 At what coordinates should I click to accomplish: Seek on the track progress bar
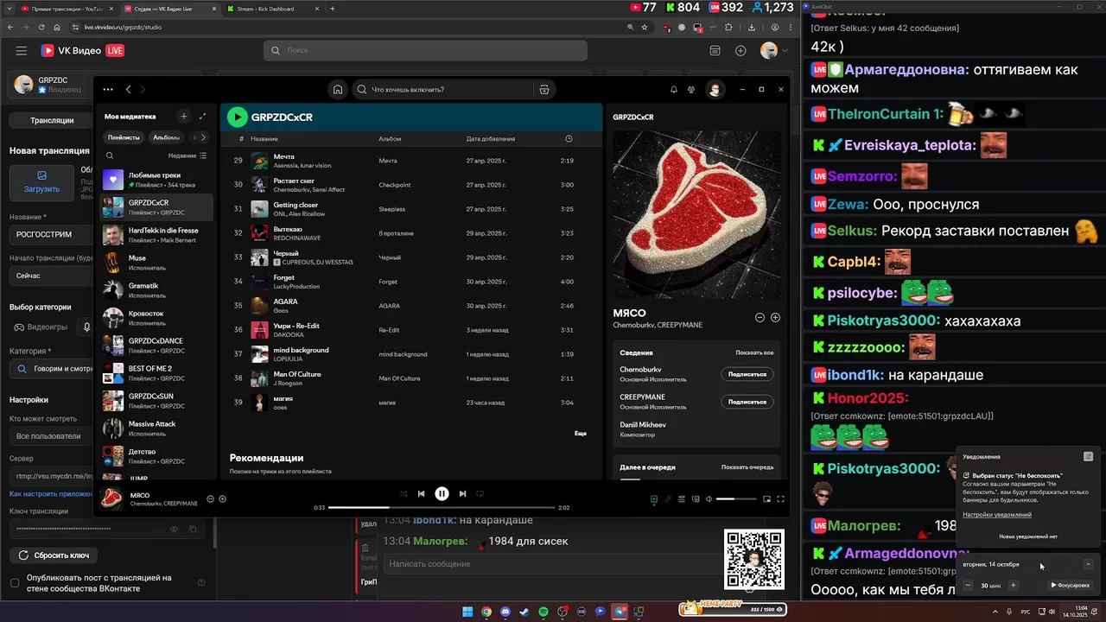pos(441,507)
